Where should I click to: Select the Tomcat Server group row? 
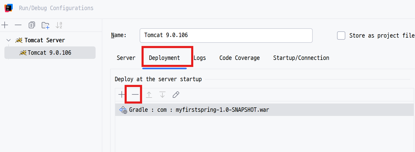tap(50, 40)
